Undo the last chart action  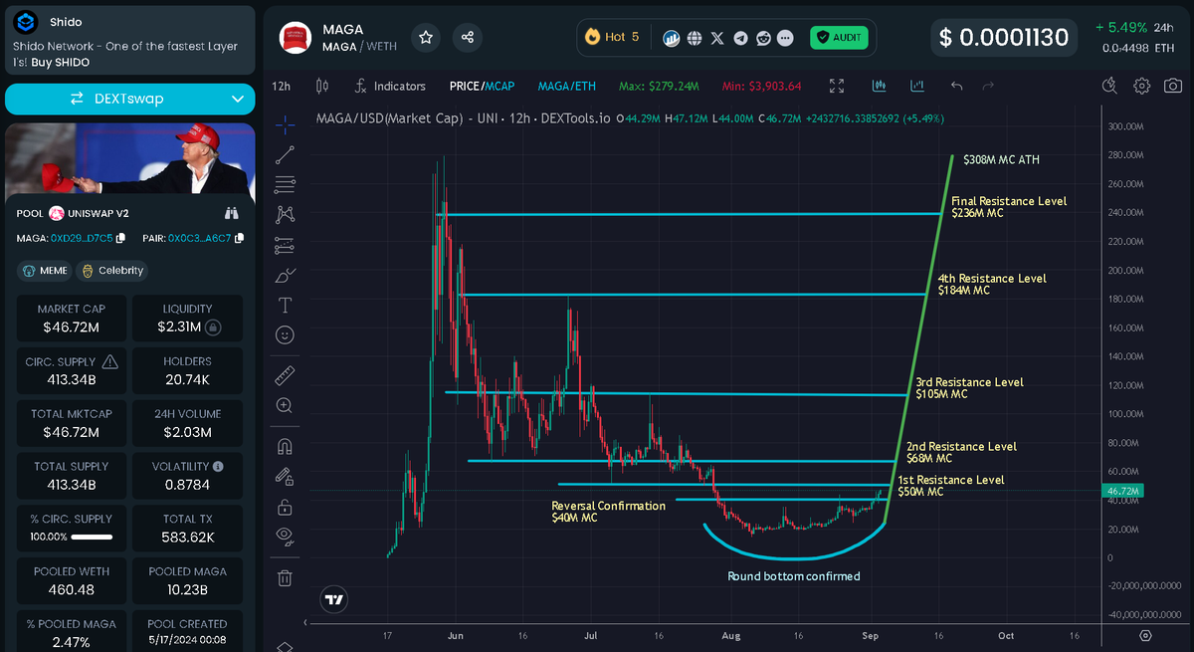coord(957,87)
